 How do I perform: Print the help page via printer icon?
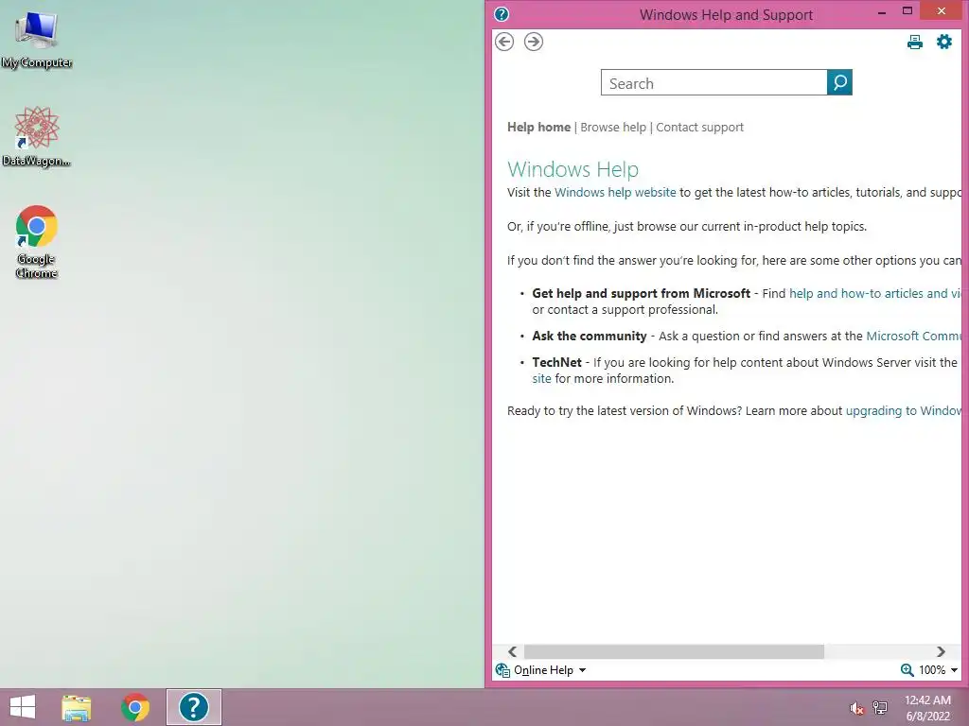point(915,42)
